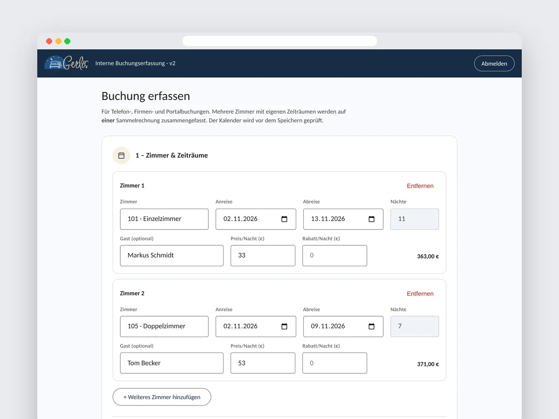Image resolution: width=559 pixels, height=419 pixels.
Task: Focus the Preis/Nacht field showing 33
Action: click(x=263, y=256)
